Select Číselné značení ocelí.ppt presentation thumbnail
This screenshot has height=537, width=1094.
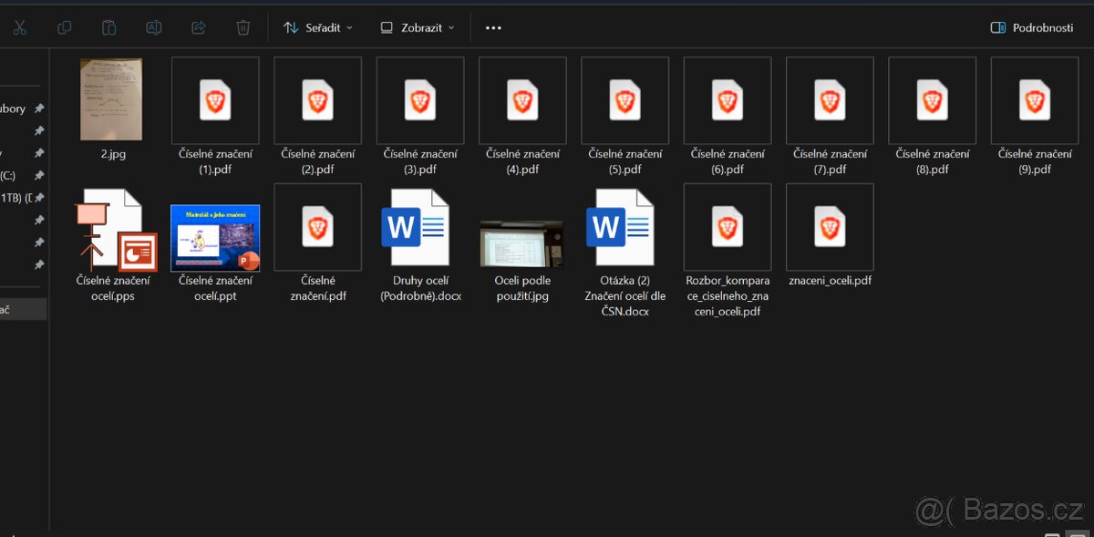pos(215,237)
